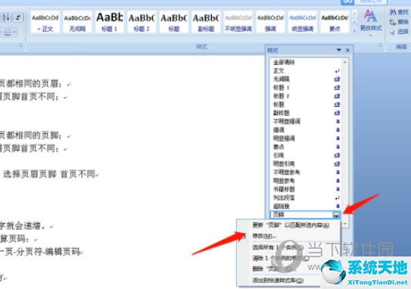Click the styles pane scrollbar up arrow
Image resolution: width=411 pixels, height=289 pixels.
[345, 62]
